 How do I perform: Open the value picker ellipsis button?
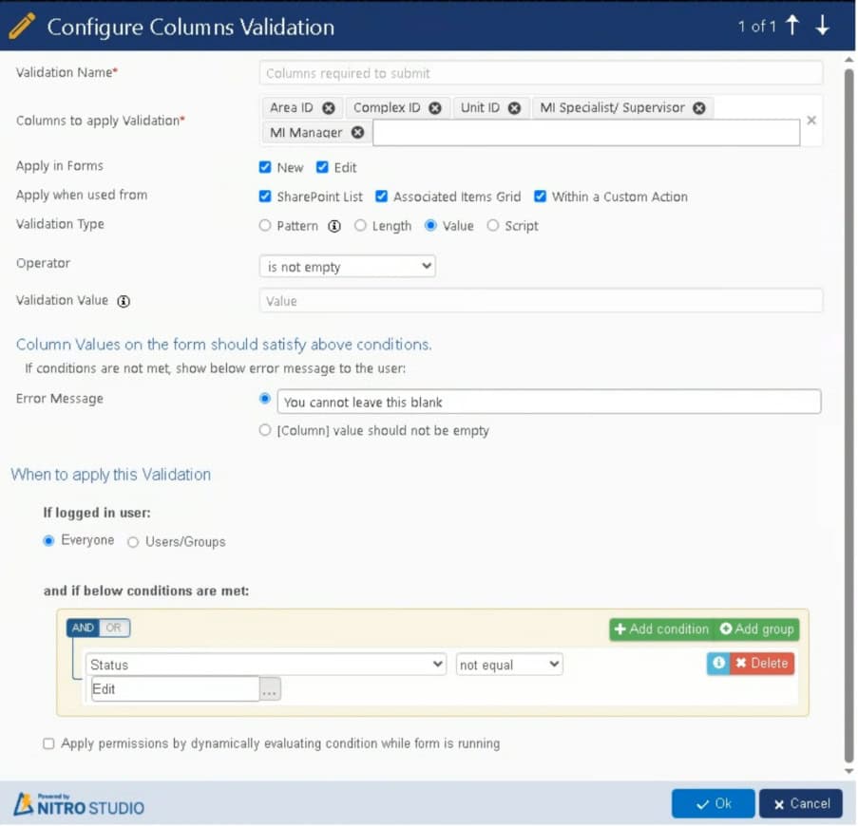(270, 689)
